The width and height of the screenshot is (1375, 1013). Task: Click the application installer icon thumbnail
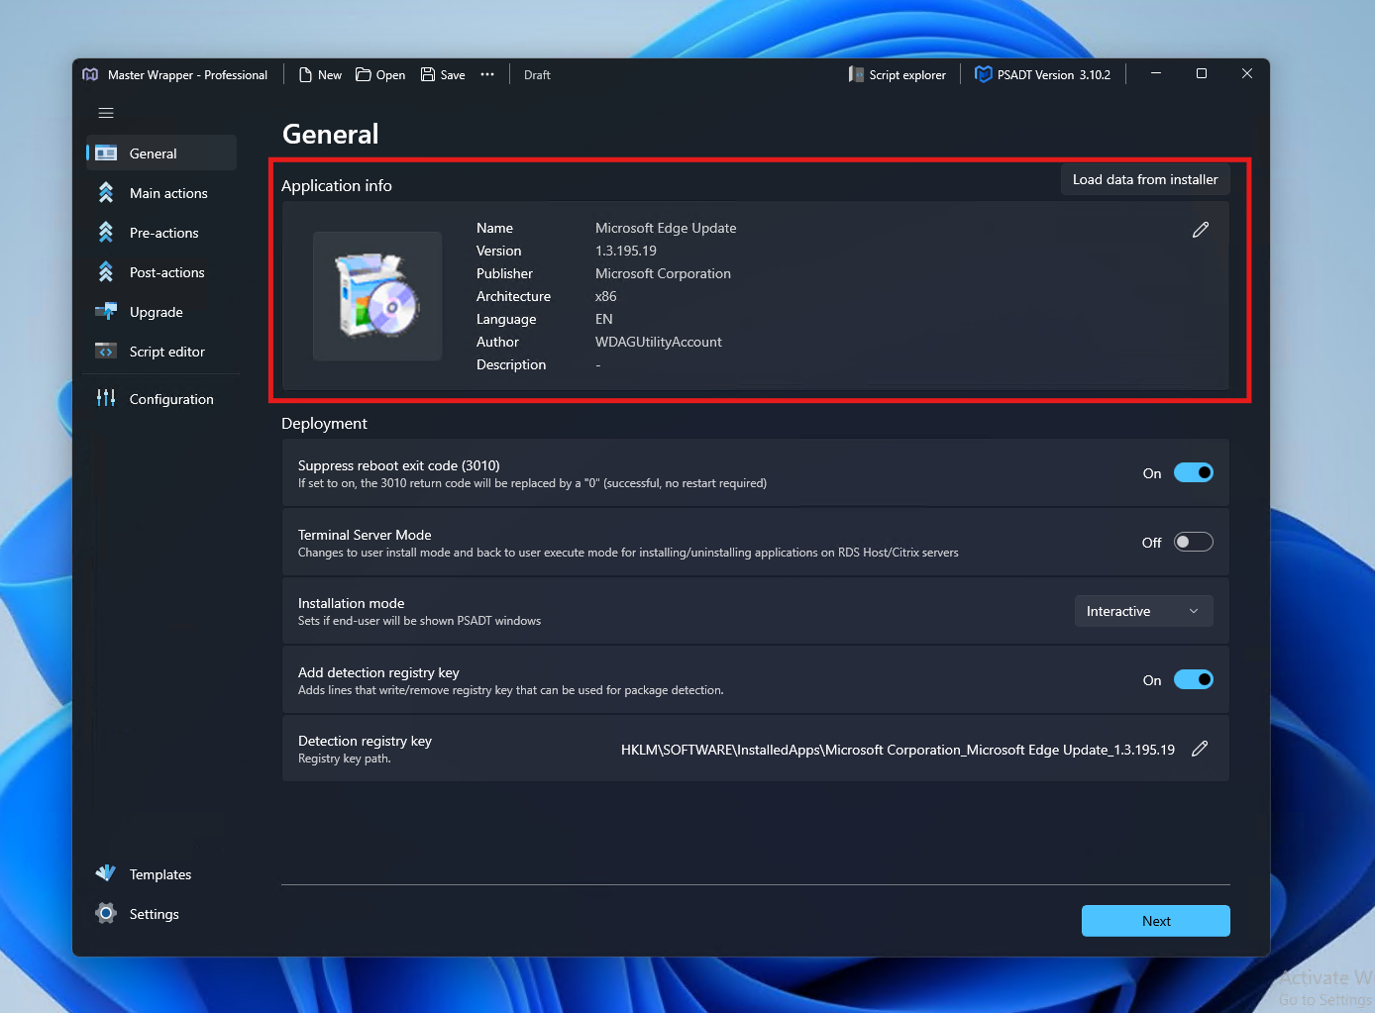point(377,296)
